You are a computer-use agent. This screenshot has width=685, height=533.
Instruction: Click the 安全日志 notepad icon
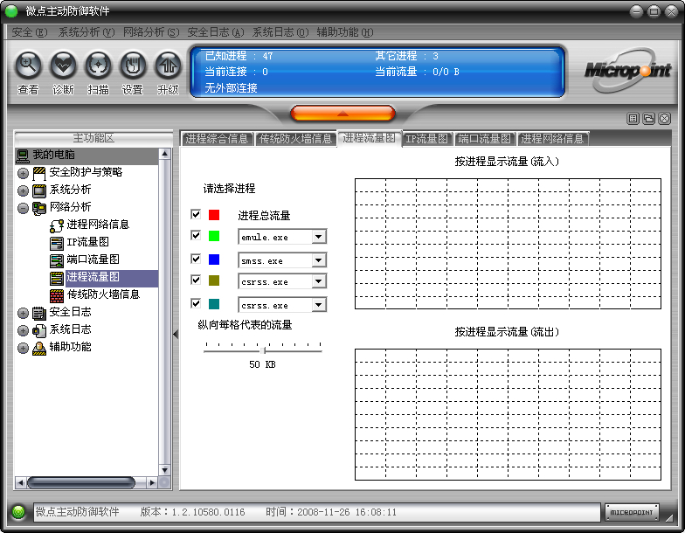click(x=39, y=313)
